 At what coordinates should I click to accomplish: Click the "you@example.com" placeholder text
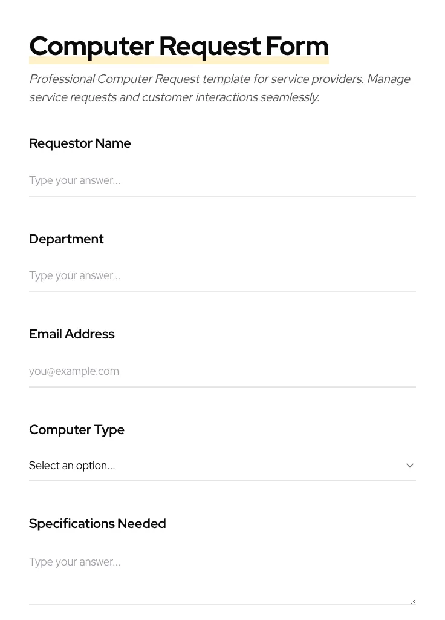tap(74, 371)
